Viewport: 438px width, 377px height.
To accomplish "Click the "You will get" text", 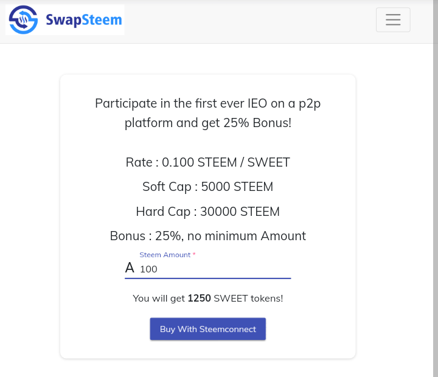I will coord(159,299).
